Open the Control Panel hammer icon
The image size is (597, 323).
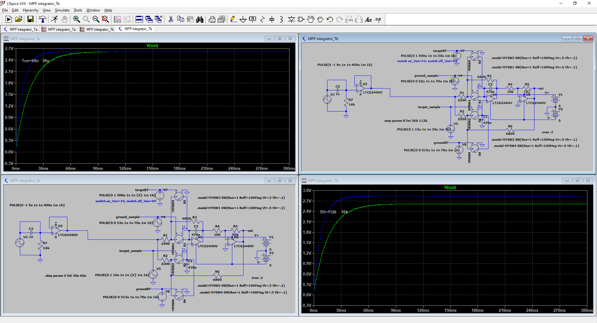(x=43, y=20)
